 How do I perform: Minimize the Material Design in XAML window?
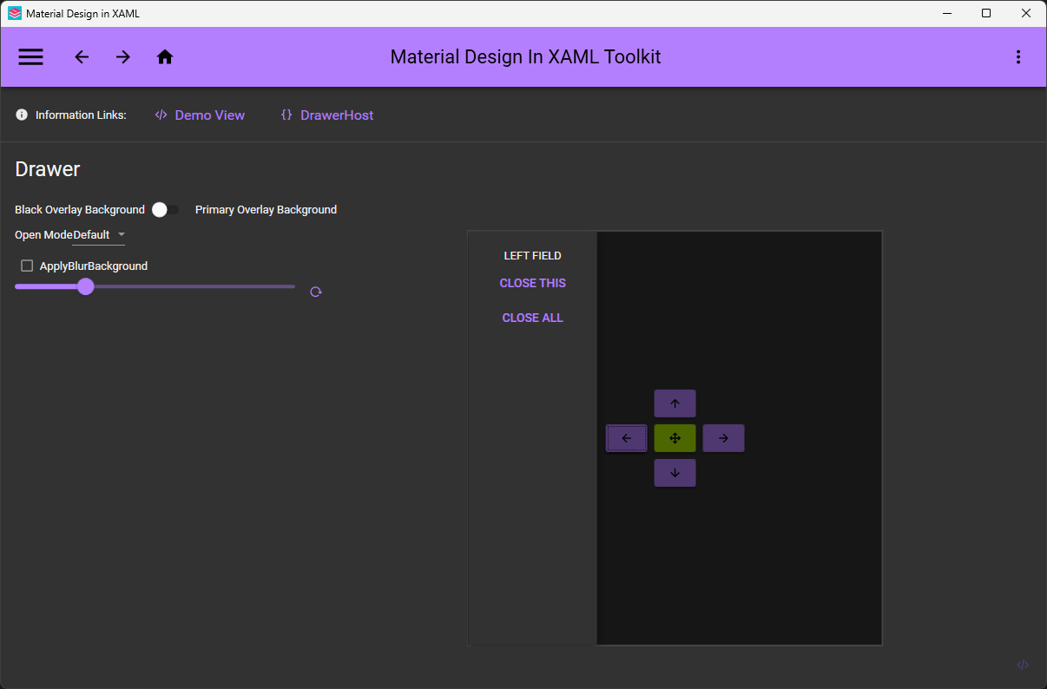coord(946,13)
